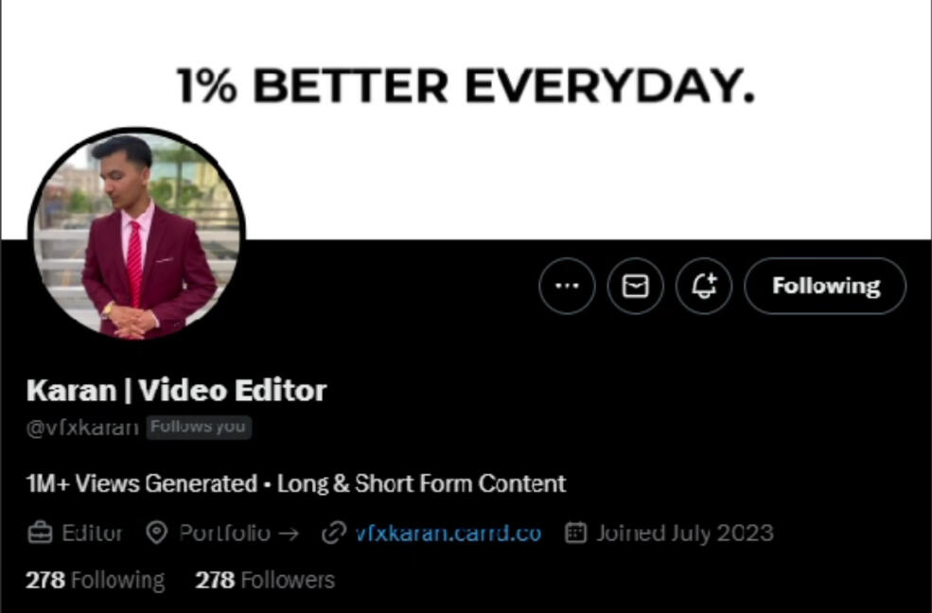Click the @vfxkaran handle

coord(82,427)
